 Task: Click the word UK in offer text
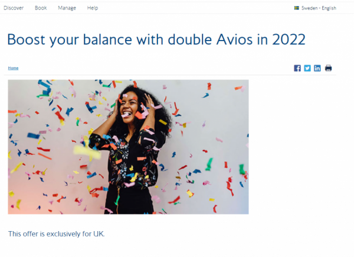click(99, 234)
